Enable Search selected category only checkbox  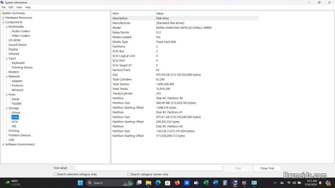pos(55,174)
